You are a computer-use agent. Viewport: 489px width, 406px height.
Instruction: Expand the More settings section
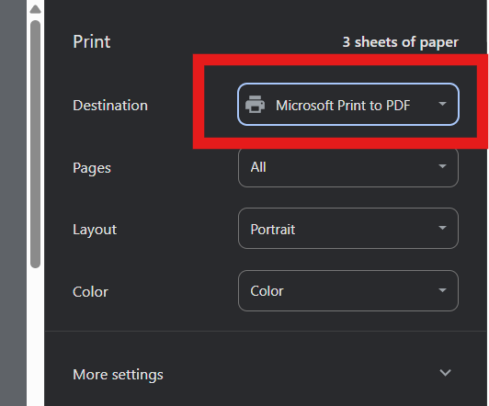coord(262,374)
